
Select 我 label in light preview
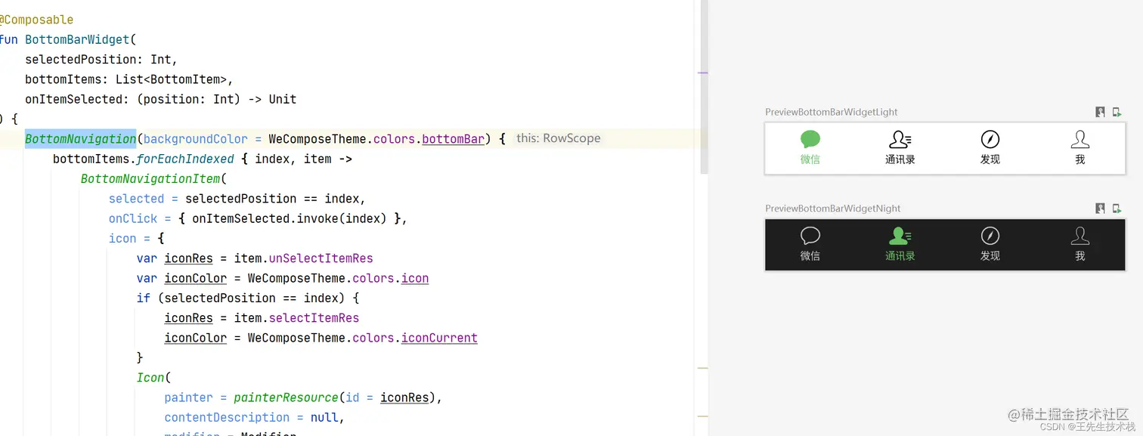pyautogui.click(x=1080, y=159)
